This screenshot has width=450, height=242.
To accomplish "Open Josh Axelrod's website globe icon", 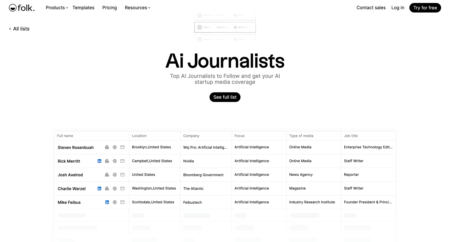I will (x=115, y=175).
